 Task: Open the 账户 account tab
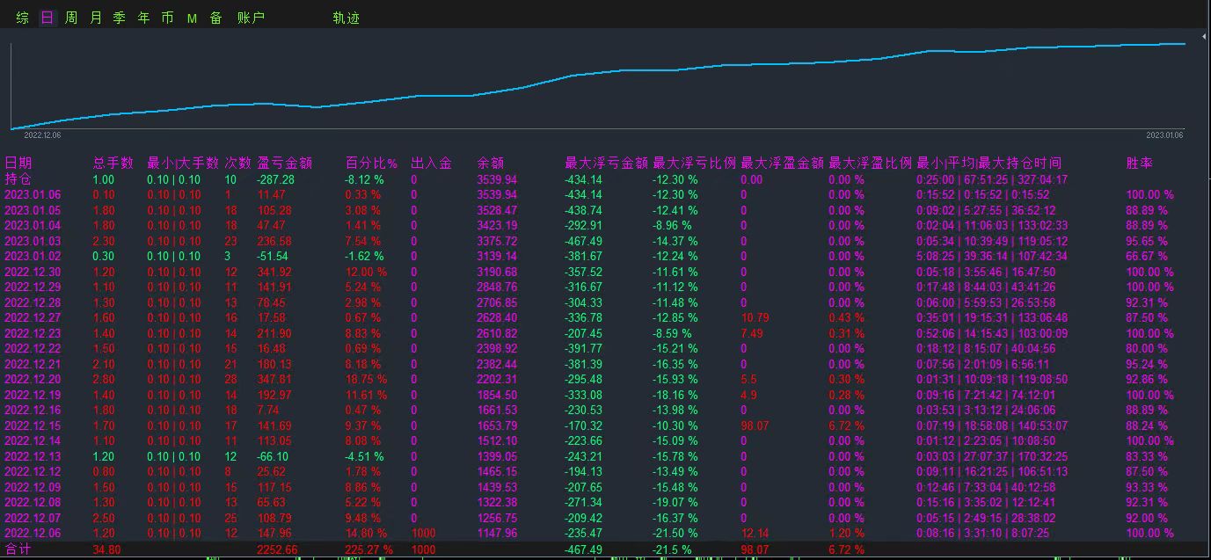click(x=251, y=18)
